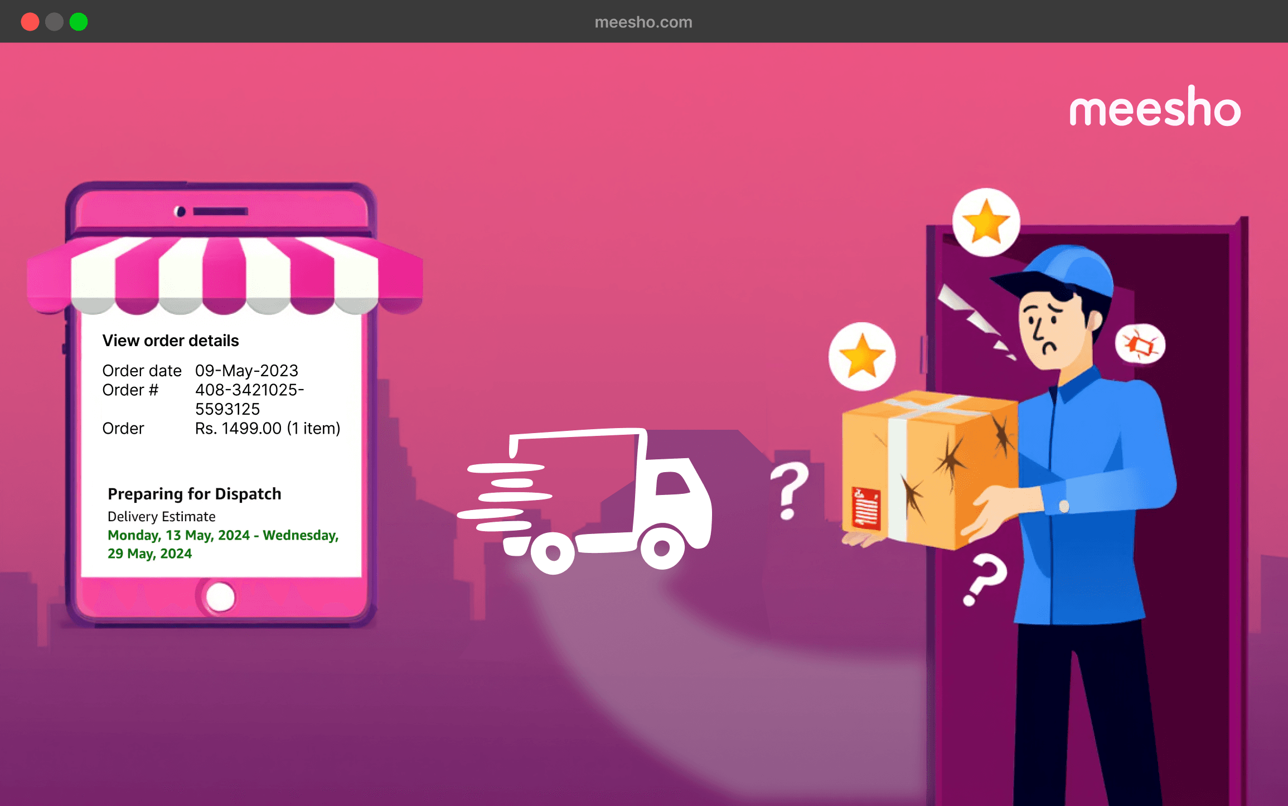Click the order date 09-May-2023
The image size is (1288, 806).
pos(246,371)
